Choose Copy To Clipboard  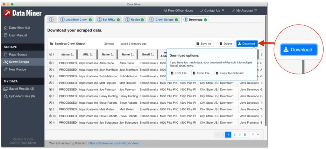[x=230, y=73]
